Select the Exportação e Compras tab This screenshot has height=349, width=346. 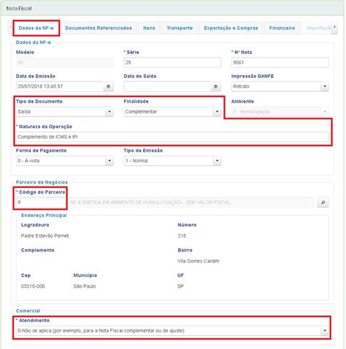click(231, 28)
